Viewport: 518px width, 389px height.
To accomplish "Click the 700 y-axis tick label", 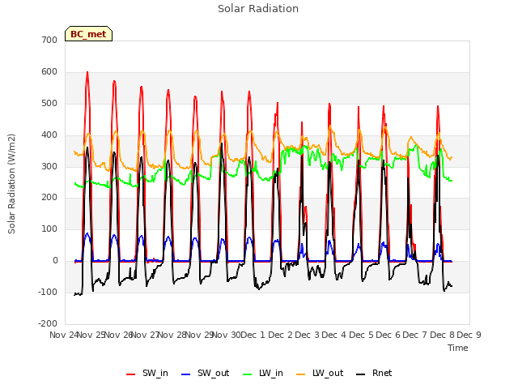I will (x=49, y=40).
